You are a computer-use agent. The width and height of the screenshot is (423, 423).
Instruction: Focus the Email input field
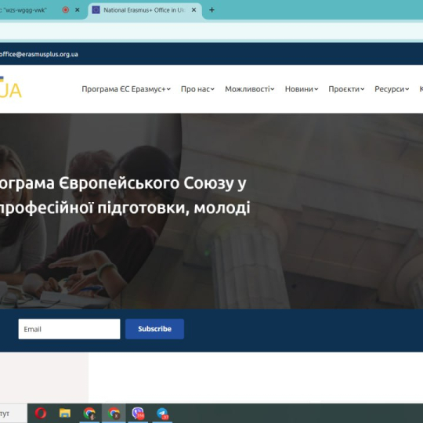point(69,329)
